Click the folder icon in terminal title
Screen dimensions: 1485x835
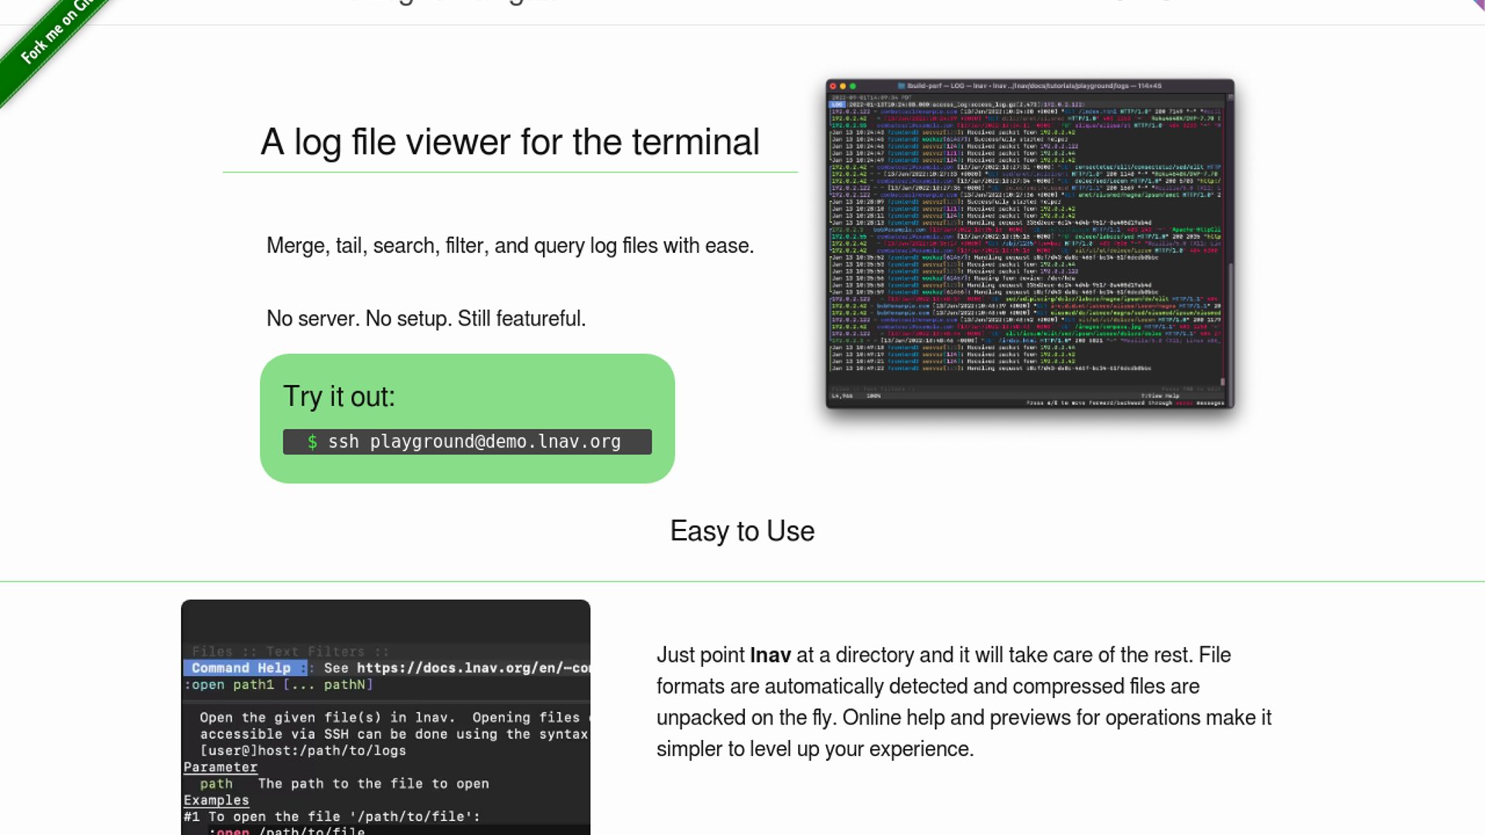point(901,86)
